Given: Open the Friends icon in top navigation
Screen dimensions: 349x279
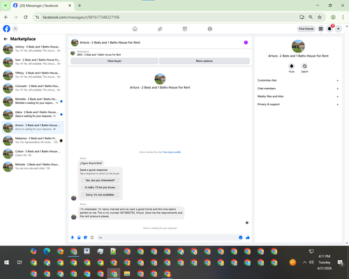Looking at the screenshot, I should pyautogui.click(x=160, y=29).
